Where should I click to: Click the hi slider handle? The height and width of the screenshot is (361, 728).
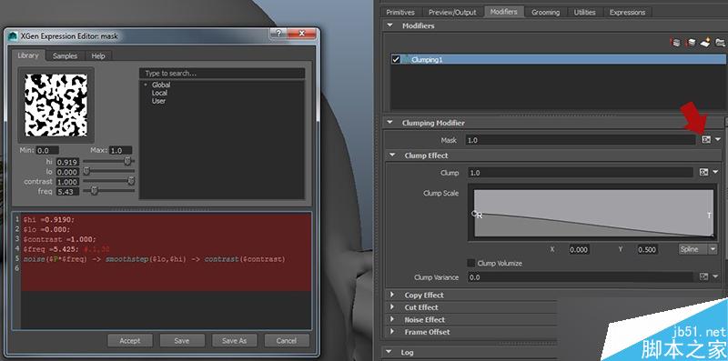(x=127, y=162)
